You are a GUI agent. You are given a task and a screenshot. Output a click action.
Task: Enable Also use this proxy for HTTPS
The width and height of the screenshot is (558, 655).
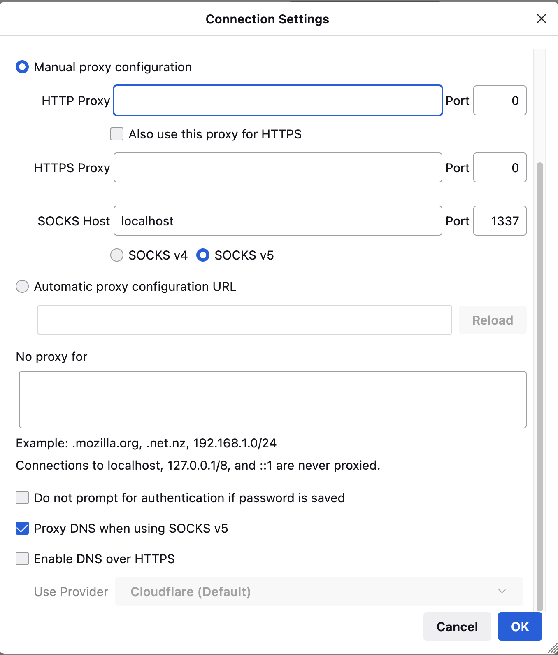117,134
